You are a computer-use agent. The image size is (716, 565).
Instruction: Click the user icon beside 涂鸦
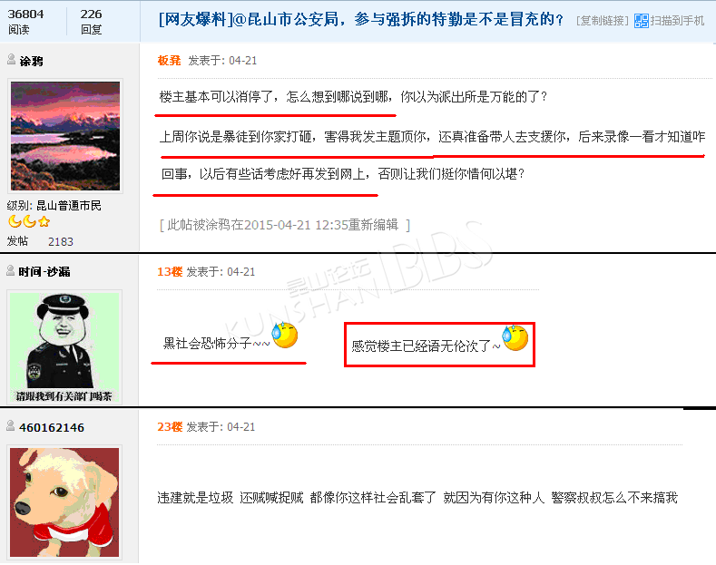pos(12,59)
